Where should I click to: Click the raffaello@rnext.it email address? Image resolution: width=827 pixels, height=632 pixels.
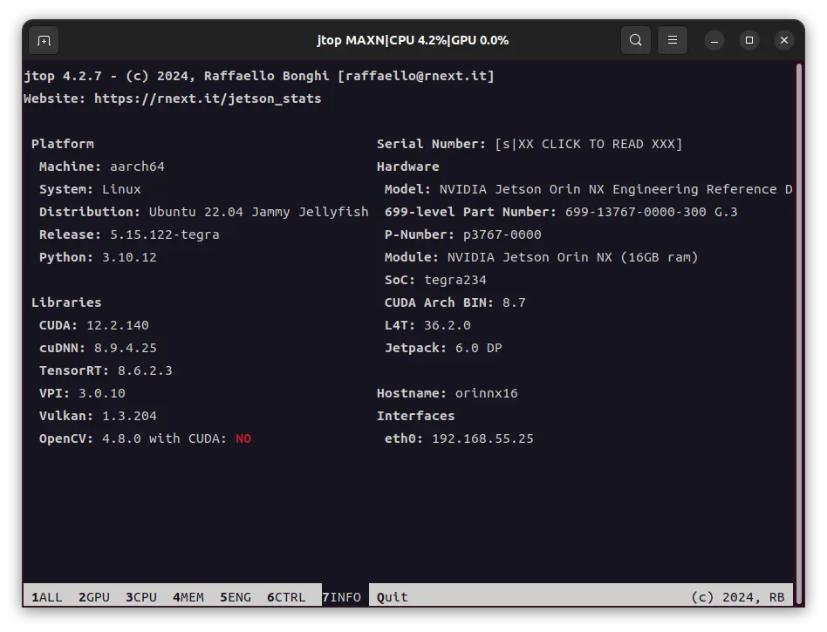(x=416, y=76)
